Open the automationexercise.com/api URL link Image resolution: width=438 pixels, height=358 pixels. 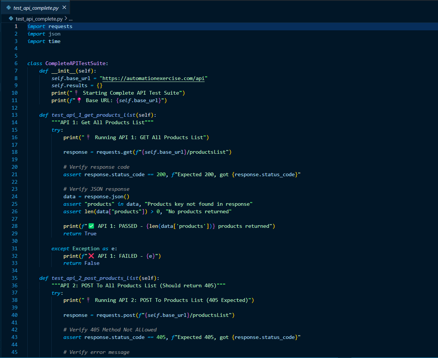coord(153,78)
